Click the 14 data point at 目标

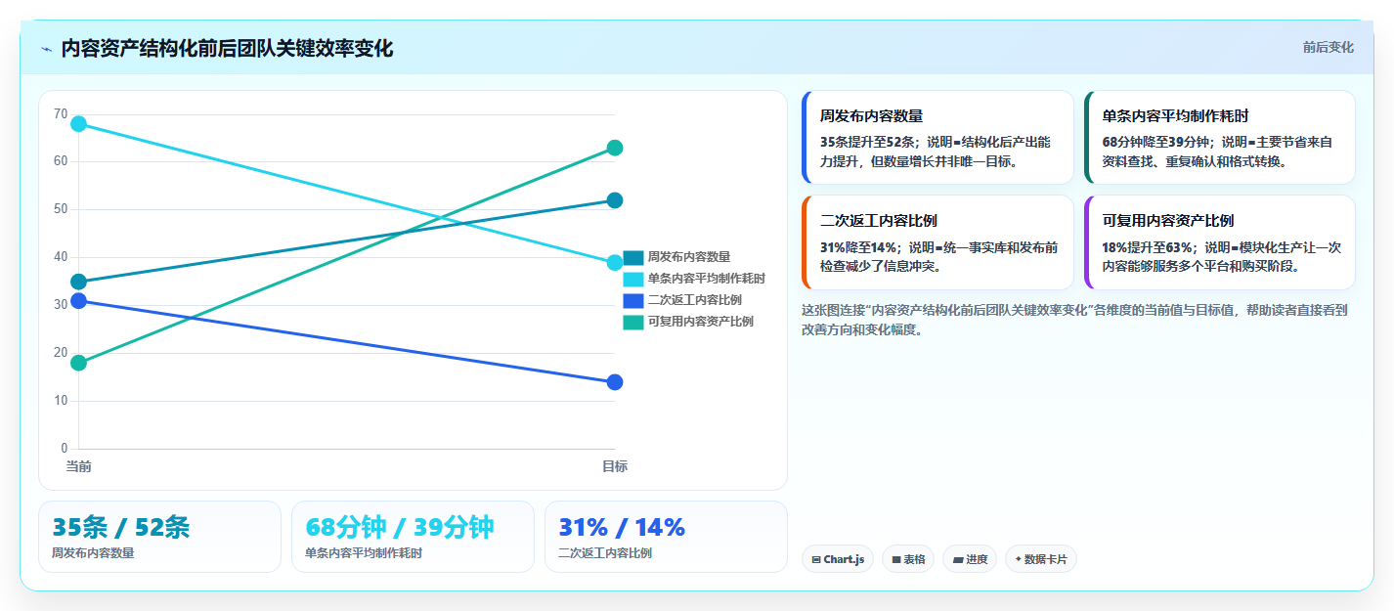(615, 382)
